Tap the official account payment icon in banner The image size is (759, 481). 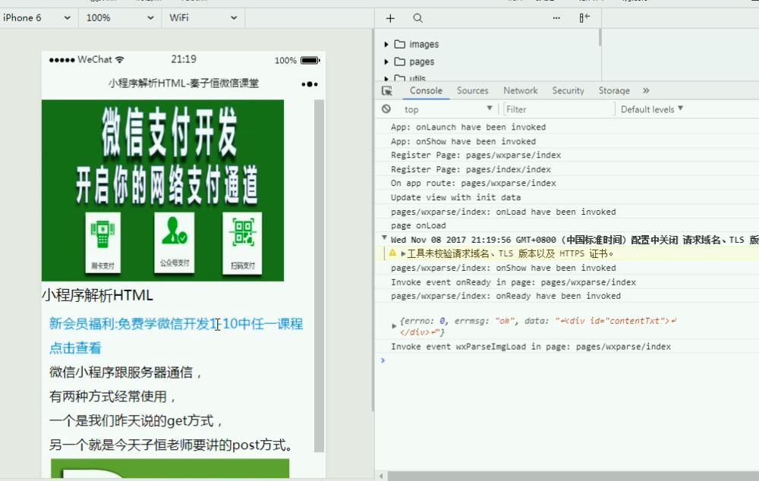[175, 241]
